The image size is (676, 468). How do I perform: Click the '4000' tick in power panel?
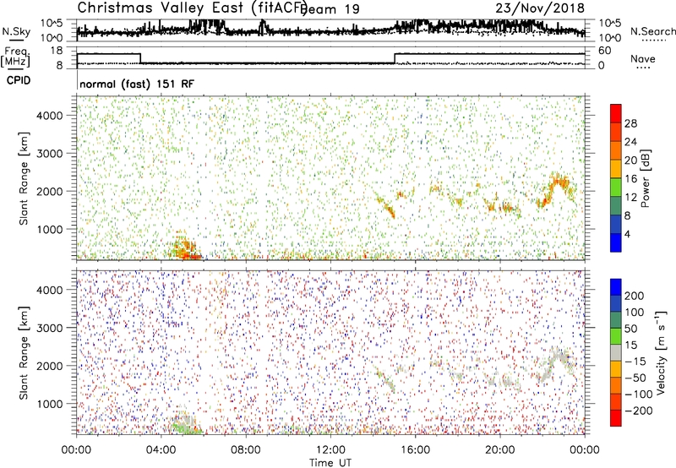pyautogui.click(x=49, y=116)
